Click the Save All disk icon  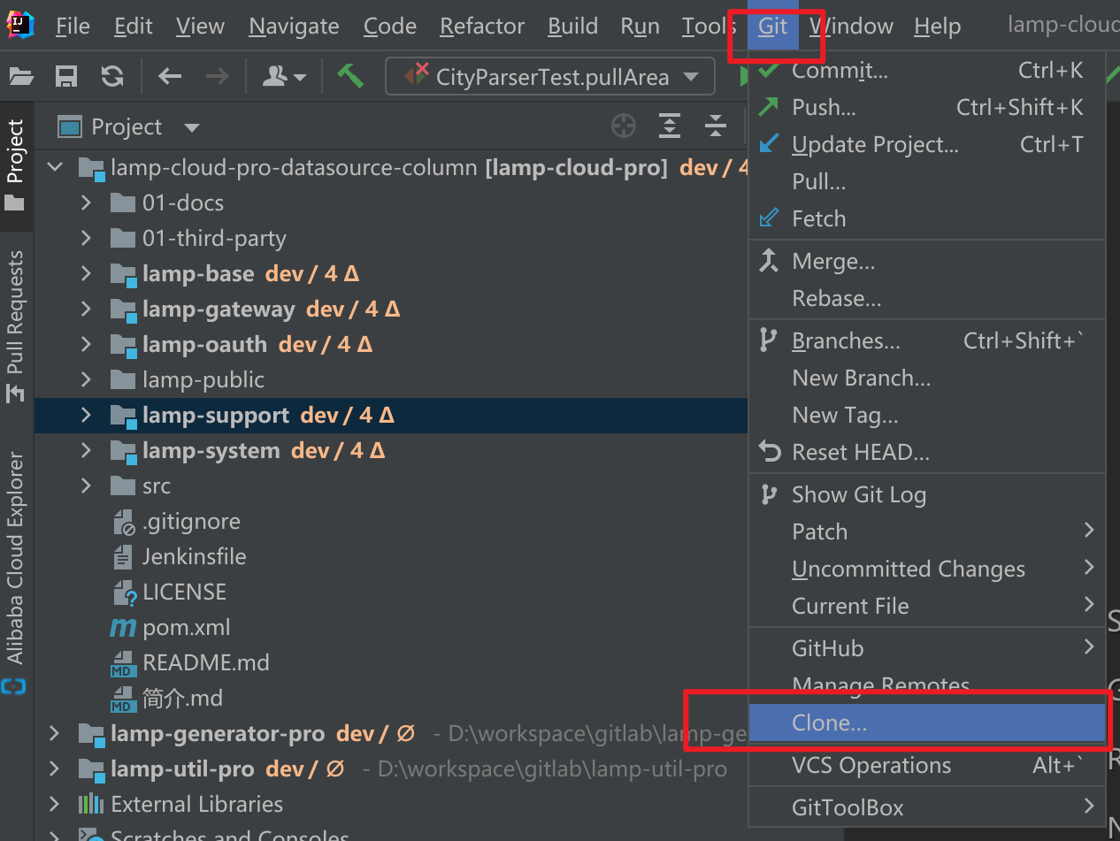pyautogui.click(x=66, y=77)
